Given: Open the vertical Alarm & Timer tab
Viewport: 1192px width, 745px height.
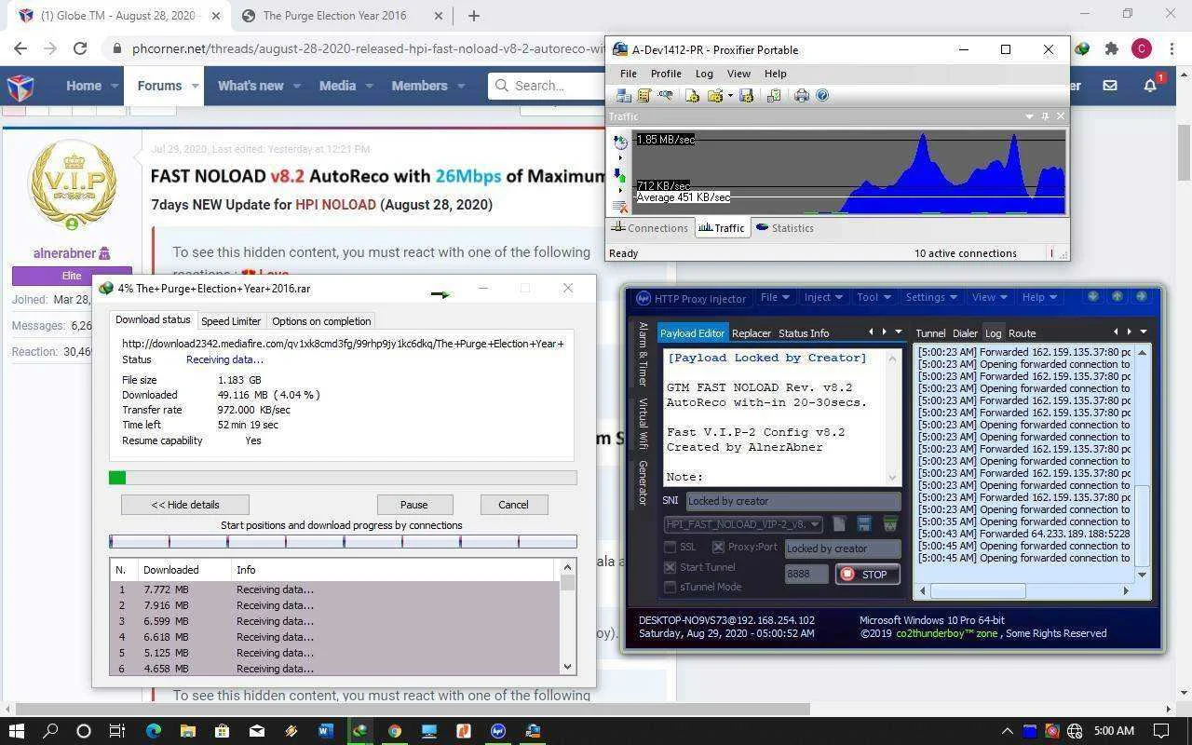Looking at the screenshot, I should pos(643,354).
